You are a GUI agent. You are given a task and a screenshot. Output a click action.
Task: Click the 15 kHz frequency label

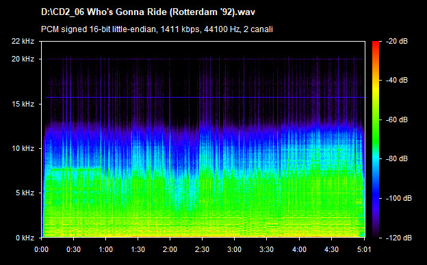(x=23, y=104)
